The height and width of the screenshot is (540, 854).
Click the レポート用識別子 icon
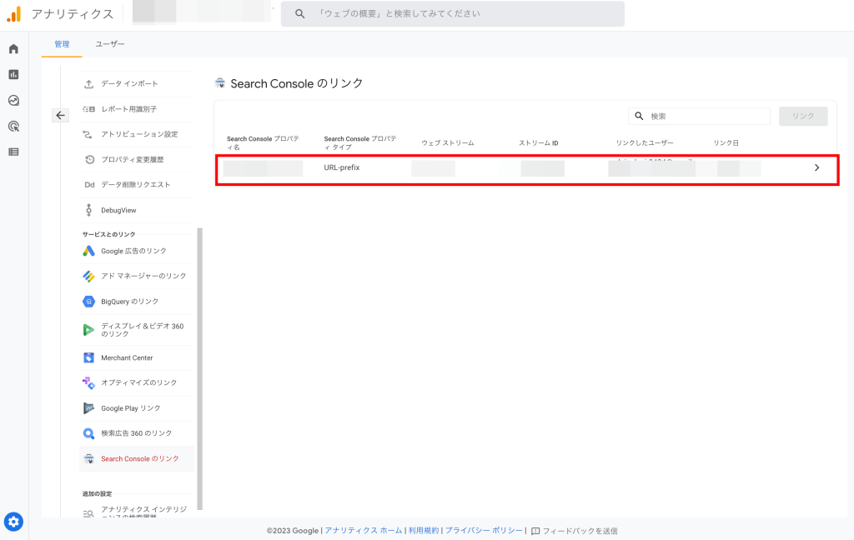click(88, 109)
